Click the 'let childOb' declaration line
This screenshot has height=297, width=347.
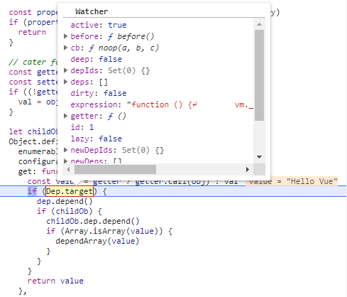point(33,131)
